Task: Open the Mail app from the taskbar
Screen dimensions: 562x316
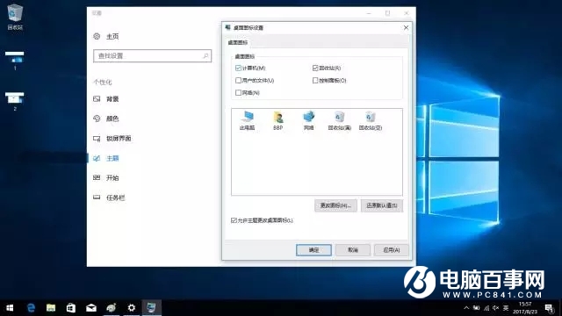Action: pyautogui.click(x=91, y=308)
